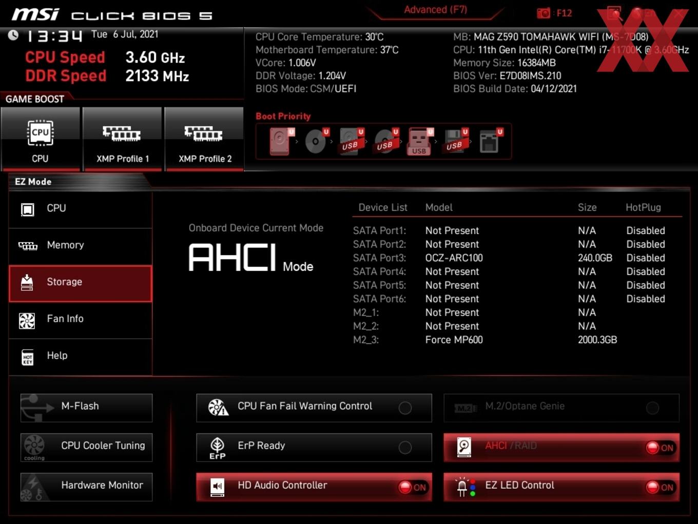Select the USB CD/DVD boot device icon
The width and height of the screenshot is (698, 524).
pyautogui.click(x=386, y=141)
